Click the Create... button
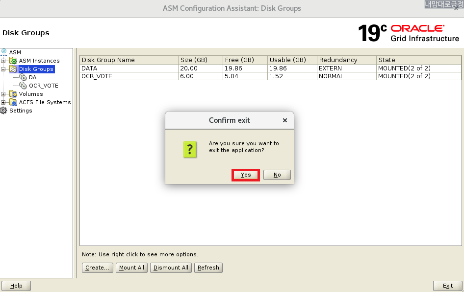The width and height of the screenshot is (464, 292). 97,268
